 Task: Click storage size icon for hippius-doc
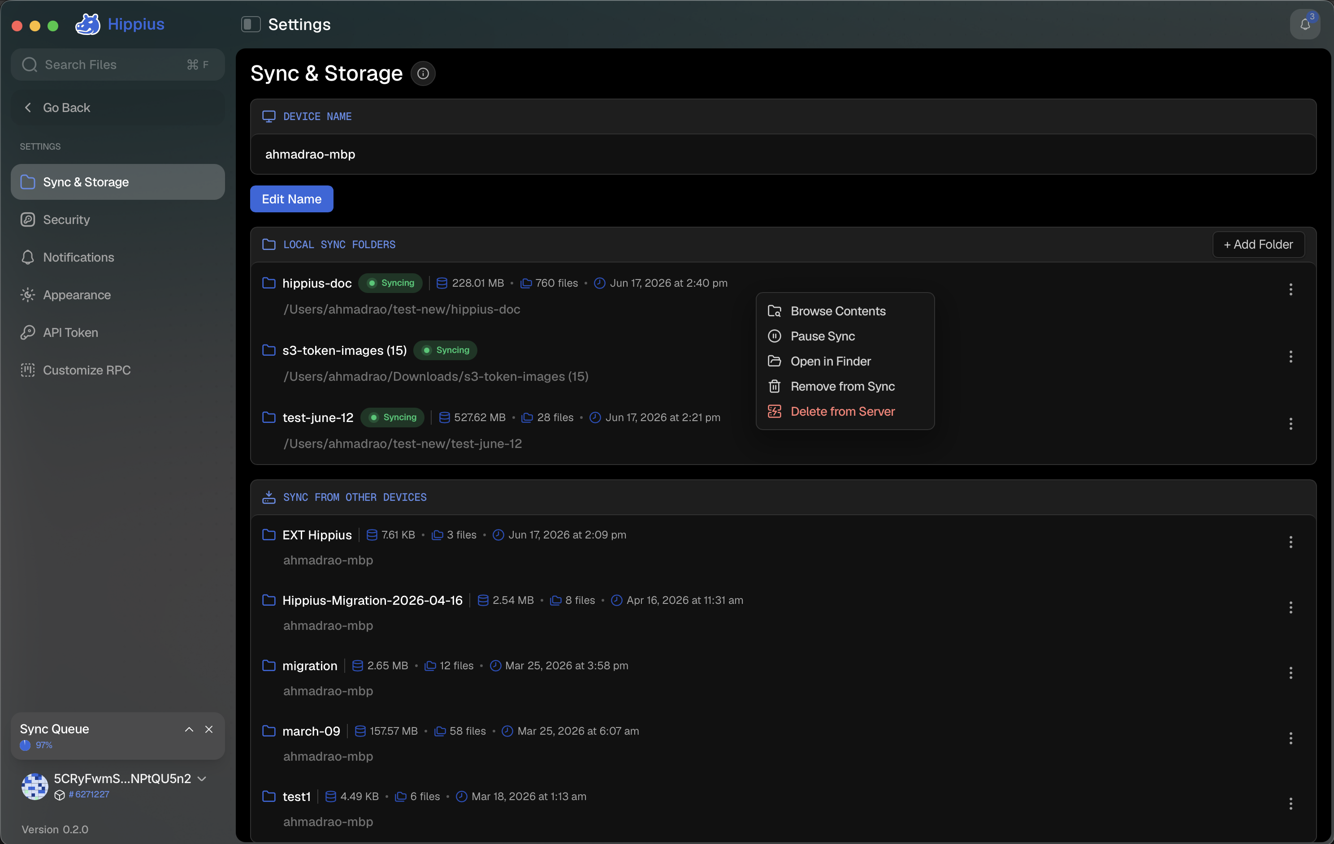442,283
